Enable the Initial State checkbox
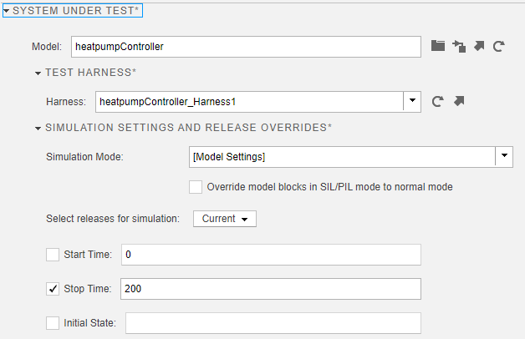Screen dimensions: 525x339 coord(53,322)
